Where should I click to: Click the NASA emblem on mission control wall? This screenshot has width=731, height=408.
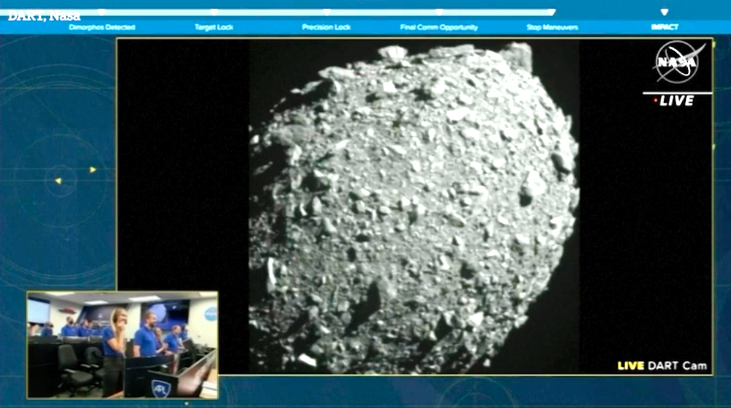210,312
